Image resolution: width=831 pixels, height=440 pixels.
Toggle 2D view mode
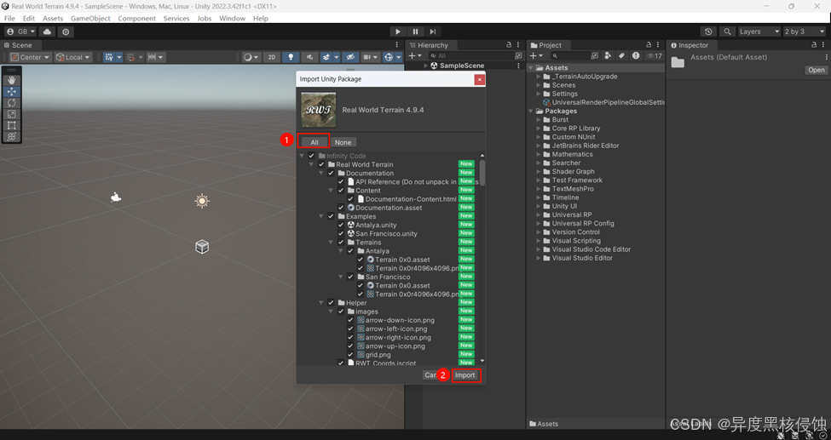[272, 57]
